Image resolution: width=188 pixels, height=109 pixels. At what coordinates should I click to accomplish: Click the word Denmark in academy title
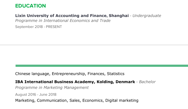click(125, 82)
